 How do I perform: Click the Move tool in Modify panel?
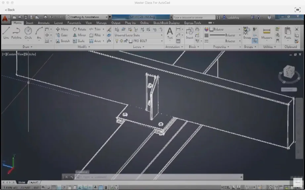[62, 29]
